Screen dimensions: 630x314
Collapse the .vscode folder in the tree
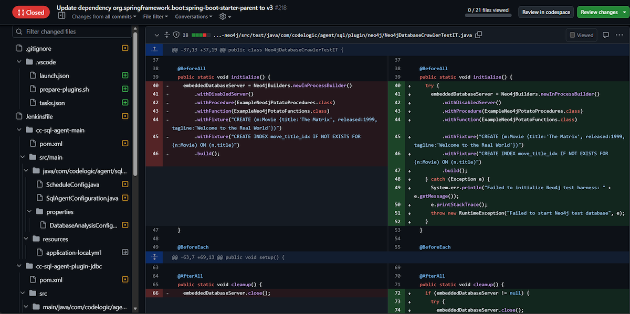point(19,62)
